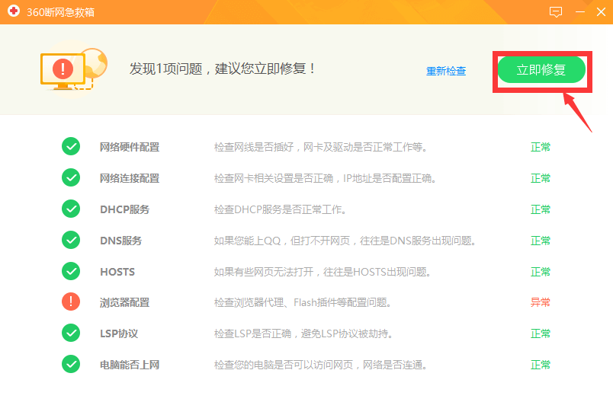Click the description about 能上QQ但打不开网页
613x402 pixels.
345,241
